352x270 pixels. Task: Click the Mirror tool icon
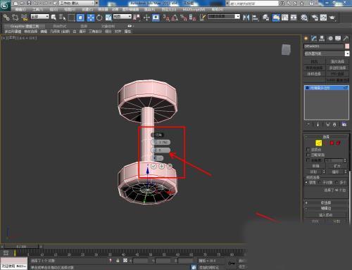point(246,18)
